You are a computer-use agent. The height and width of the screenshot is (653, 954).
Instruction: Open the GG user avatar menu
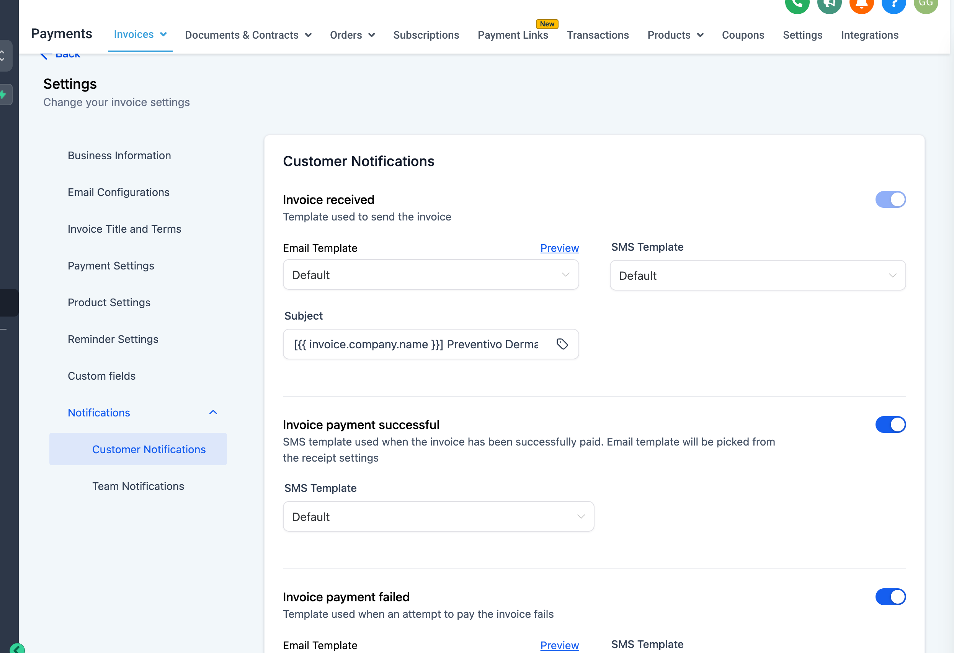pyautogui.click(x=926, y=4)
